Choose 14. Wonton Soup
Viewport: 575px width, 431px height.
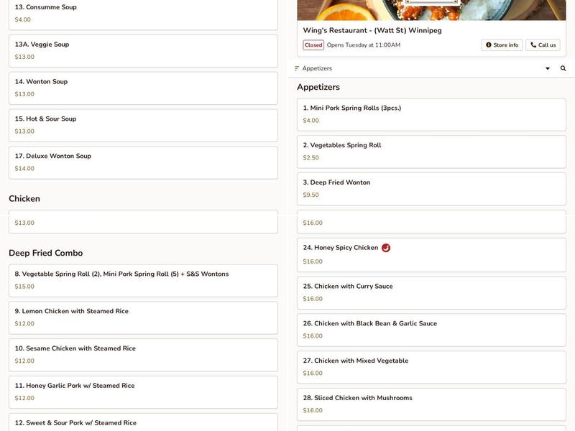point(143,88)
